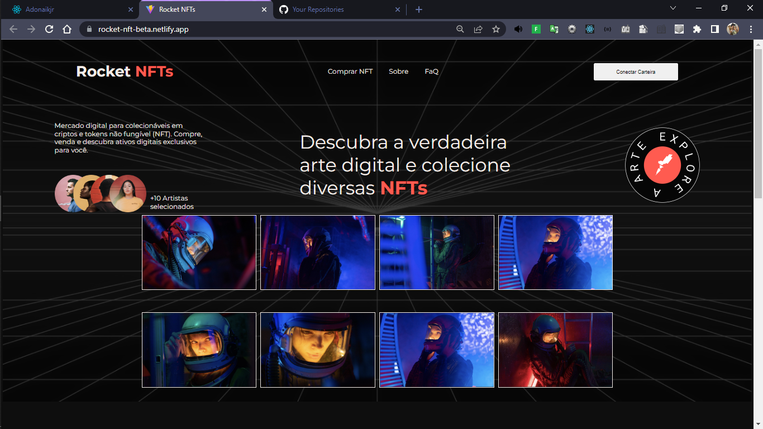
Task: Bookmark the page using the star icon
Action: pos(496,29)
